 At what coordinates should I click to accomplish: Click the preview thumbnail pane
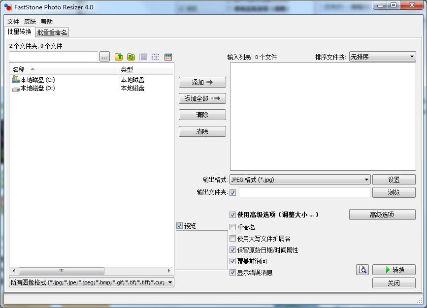point(202,250)
